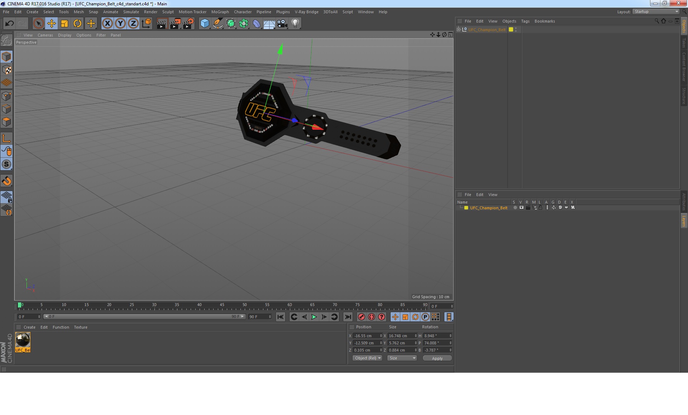Viewport: 688px width, 415px height.
Task: Activate the Scale tool
Action: point(64,24)
